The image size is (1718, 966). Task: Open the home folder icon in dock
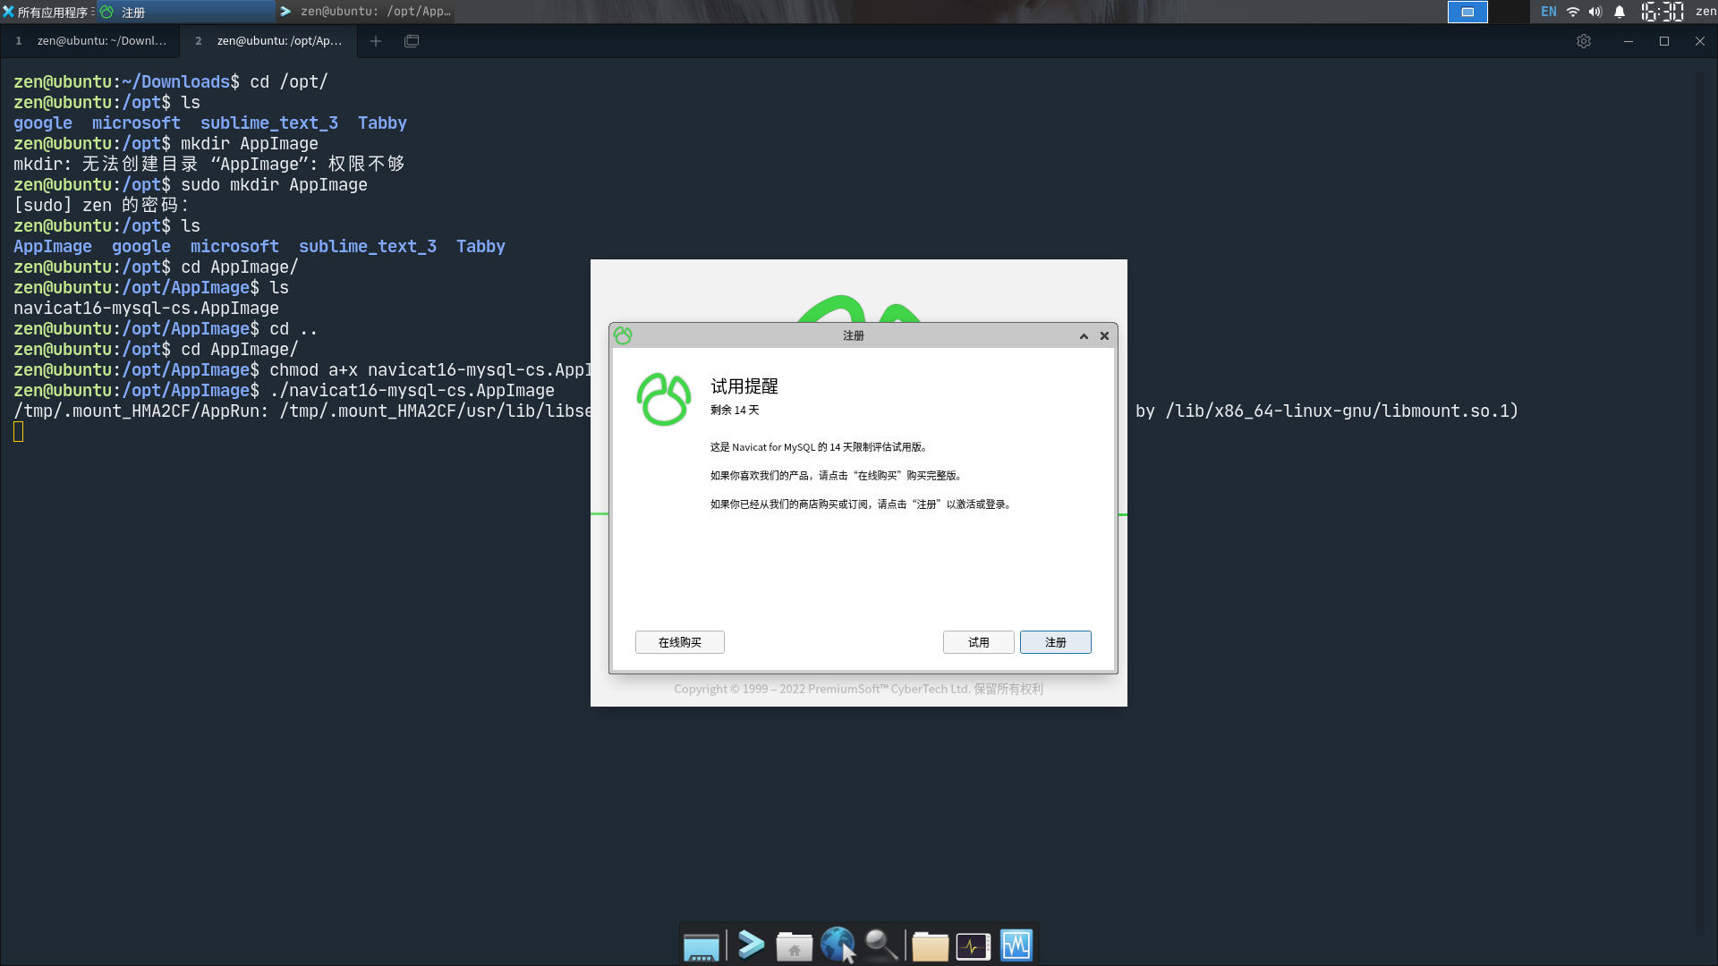(x=794, y=945)
